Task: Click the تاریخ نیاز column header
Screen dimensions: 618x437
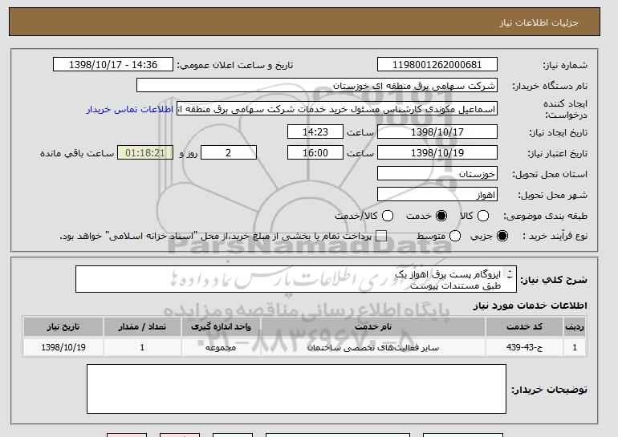Action: point(63,327)
